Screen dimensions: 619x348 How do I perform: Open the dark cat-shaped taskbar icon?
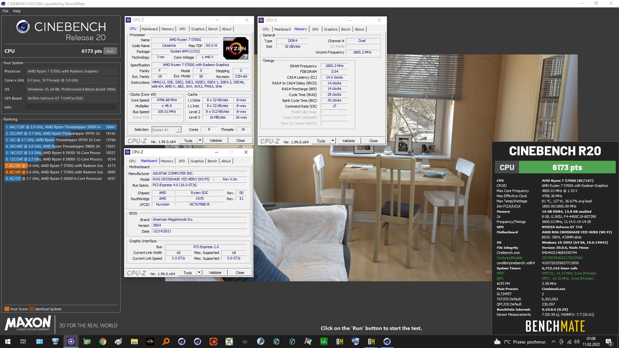click(x=245, y=342)
